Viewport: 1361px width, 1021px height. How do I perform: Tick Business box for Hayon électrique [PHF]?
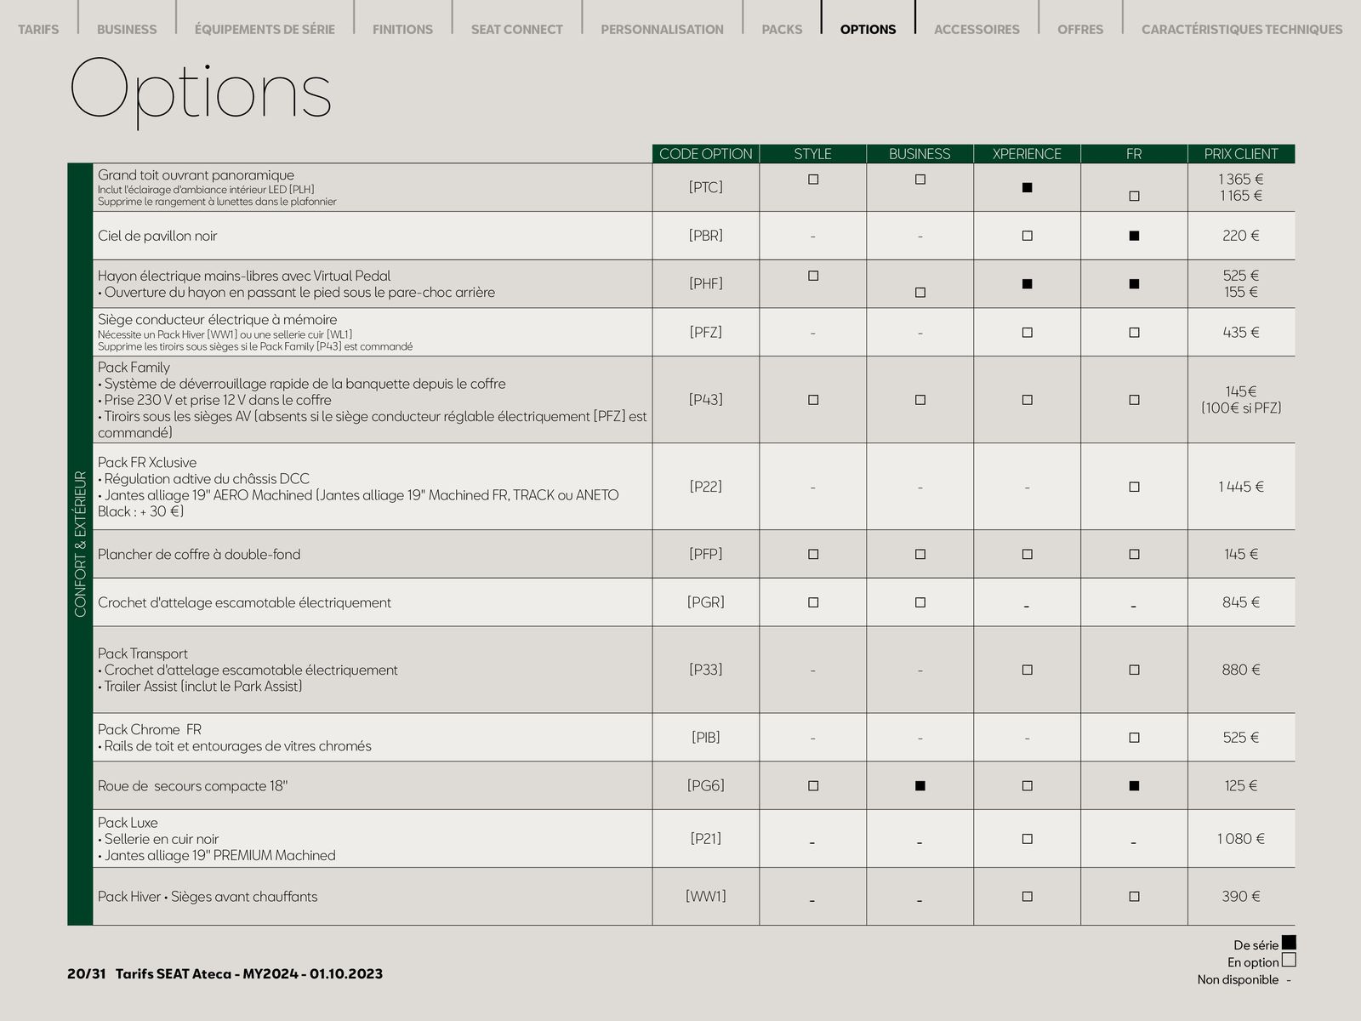tap(920, 292)
